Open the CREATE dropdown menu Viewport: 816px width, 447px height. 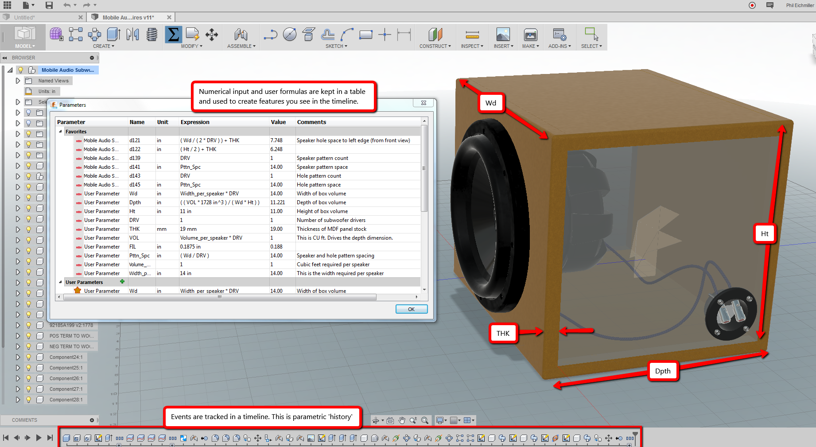104,46
